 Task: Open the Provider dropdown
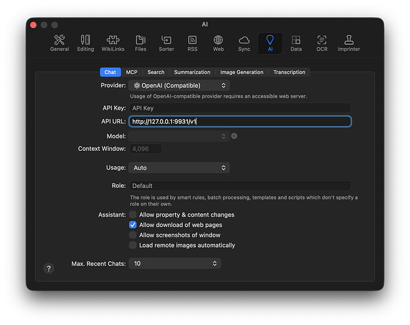(179, 85)
